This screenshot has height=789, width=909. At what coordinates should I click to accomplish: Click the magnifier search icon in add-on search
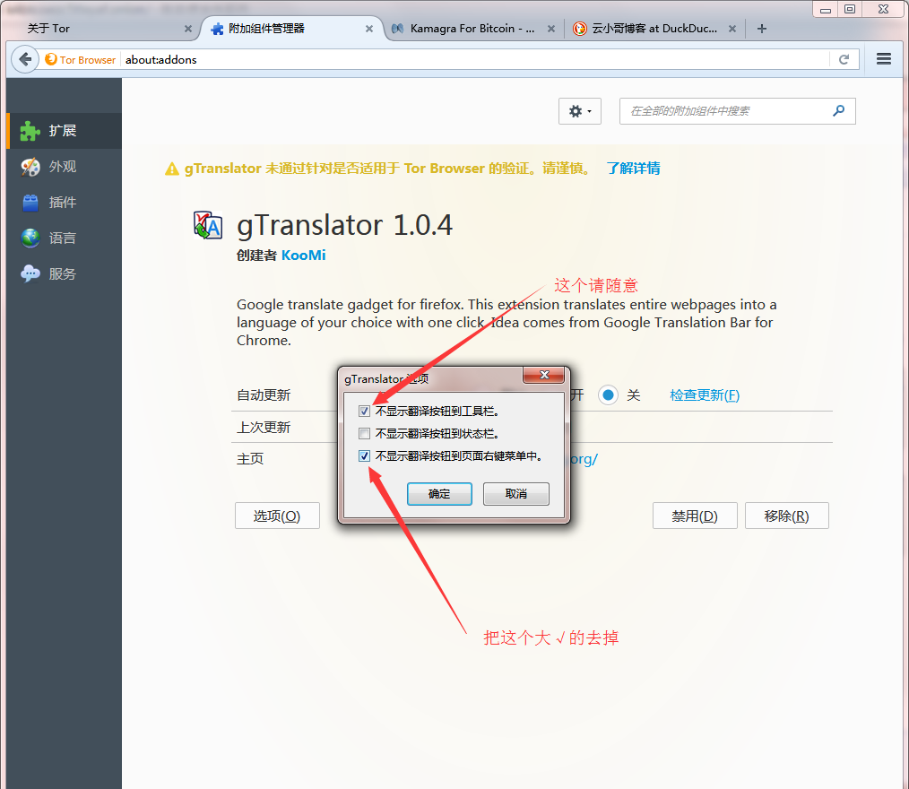click(838, 110)
